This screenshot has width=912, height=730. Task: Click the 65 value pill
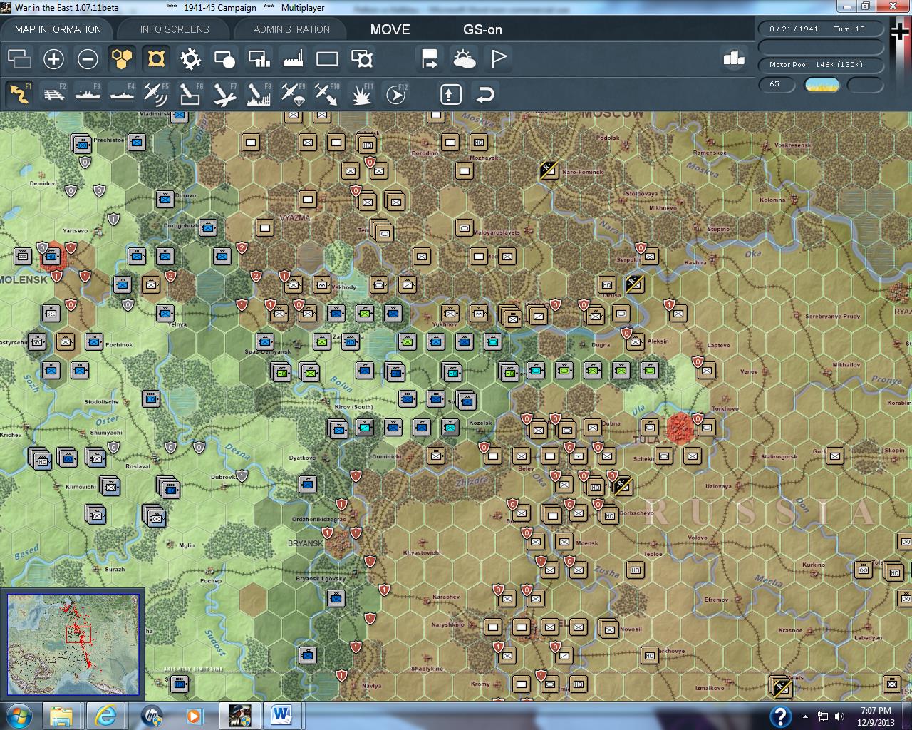tap(776, 85)
